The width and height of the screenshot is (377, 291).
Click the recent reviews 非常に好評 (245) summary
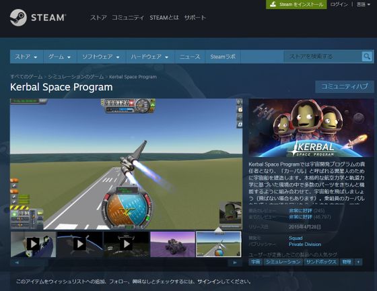point(306,211)
